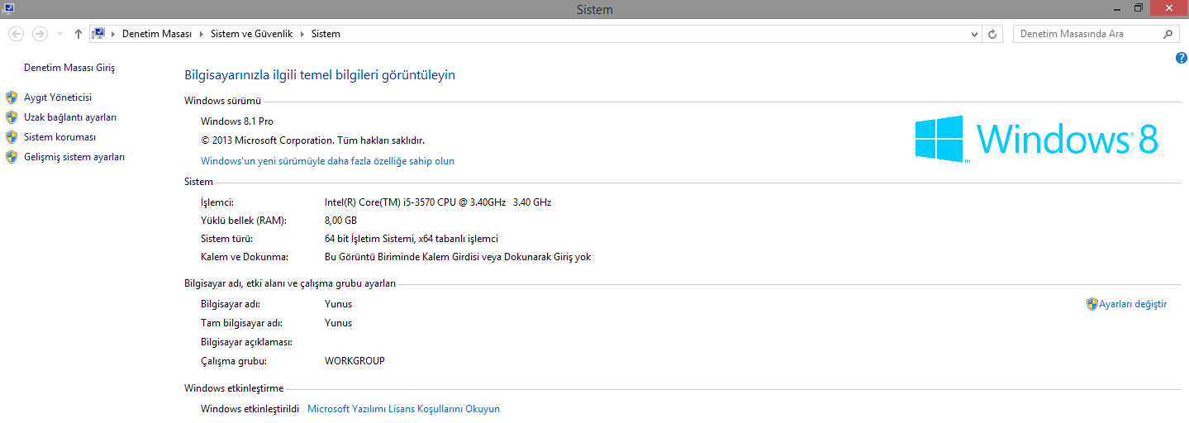Viewport: 1189px width, 423px height.
Task: Select Sistem ve Güvenlik in the breadcrumb
Action: (251, 34)
